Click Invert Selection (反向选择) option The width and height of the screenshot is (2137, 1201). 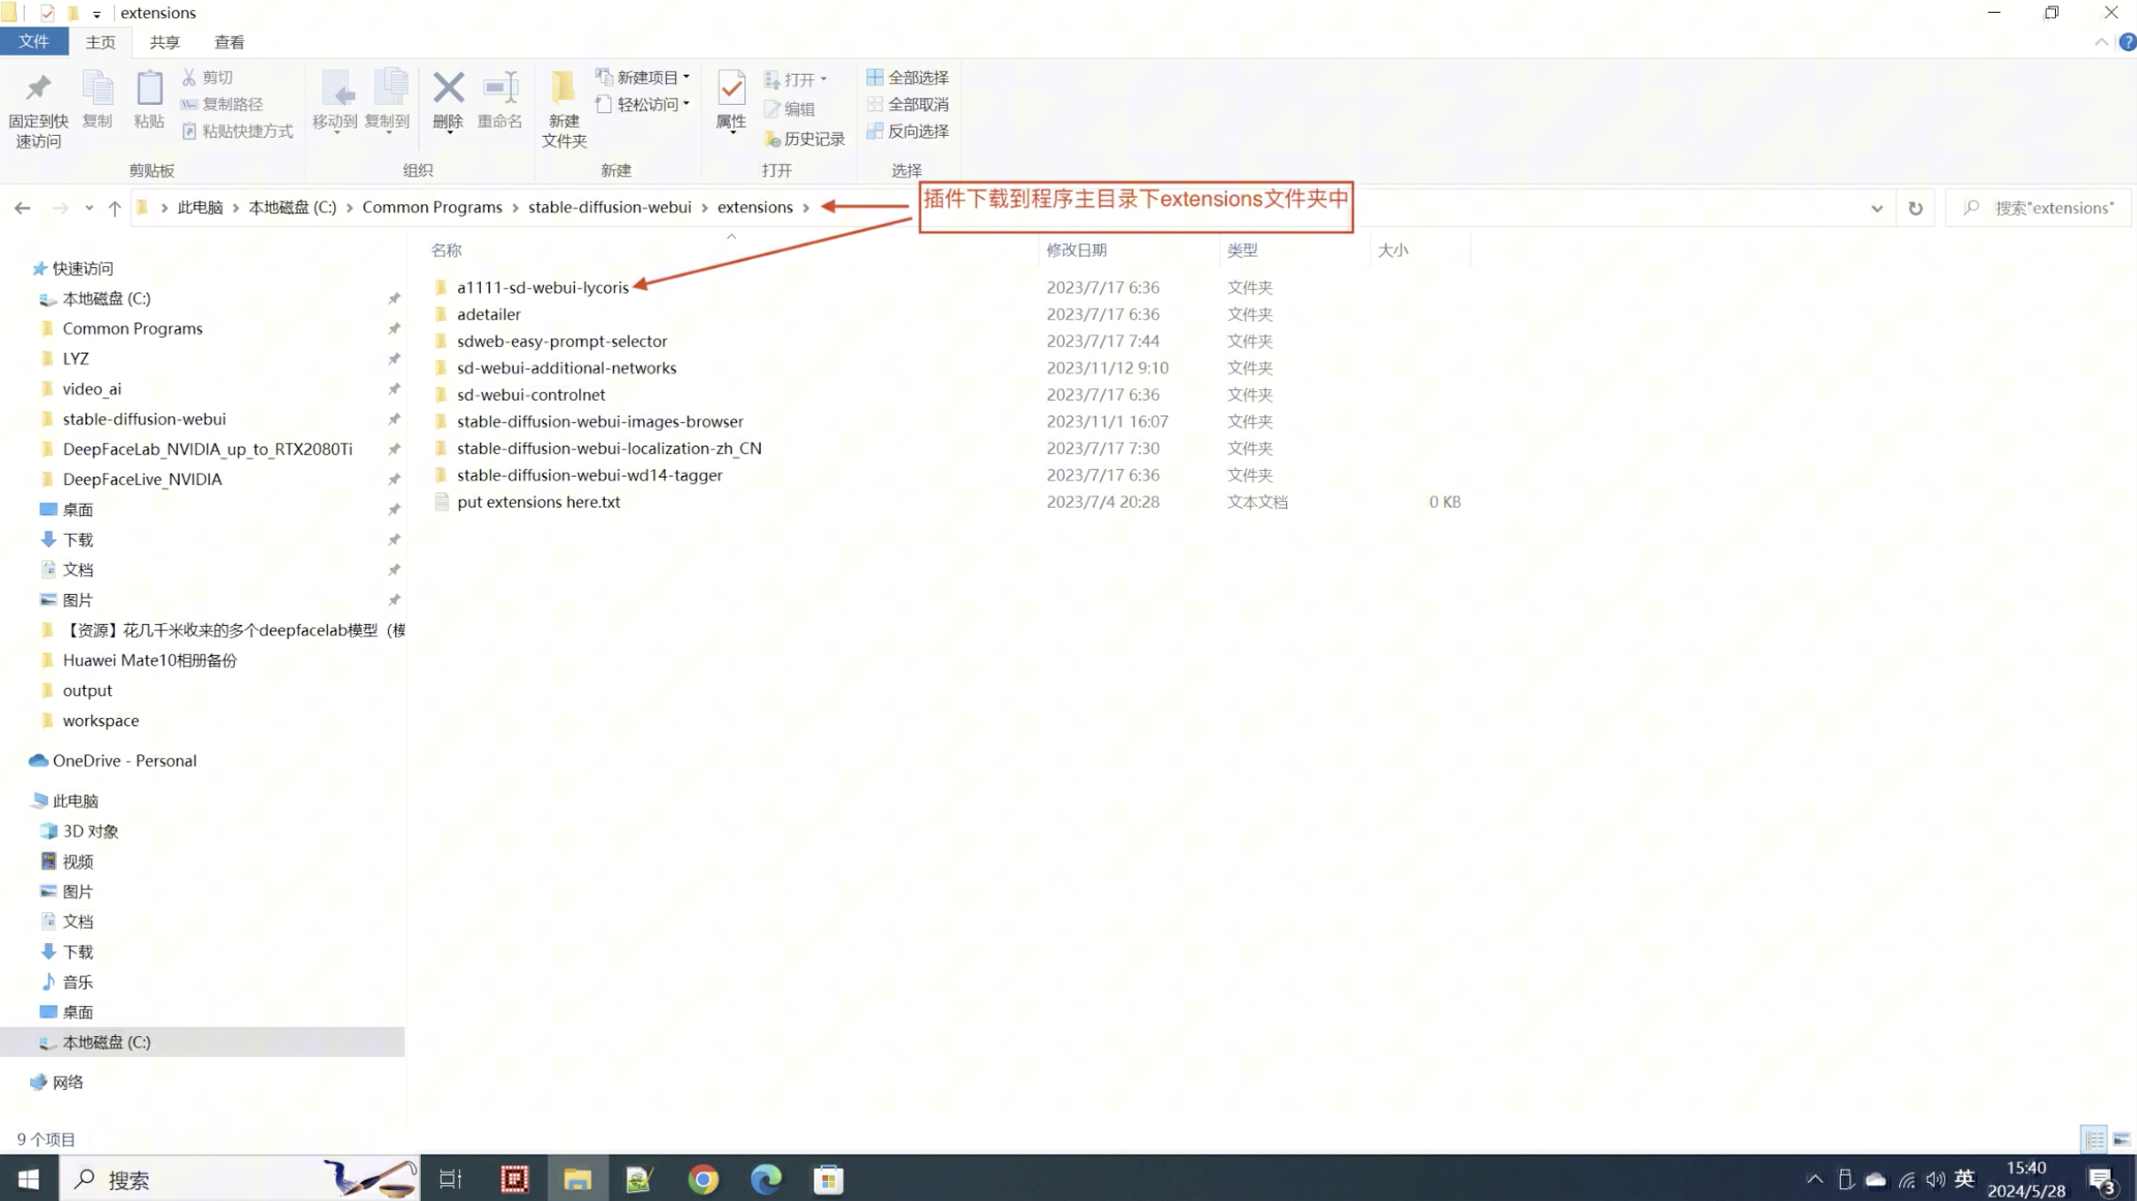pos(907,131)
